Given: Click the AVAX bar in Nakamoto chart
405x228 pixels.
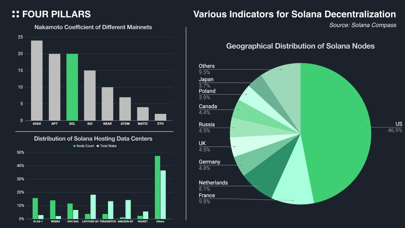Looking at the screenshot, I should point(37,81).
